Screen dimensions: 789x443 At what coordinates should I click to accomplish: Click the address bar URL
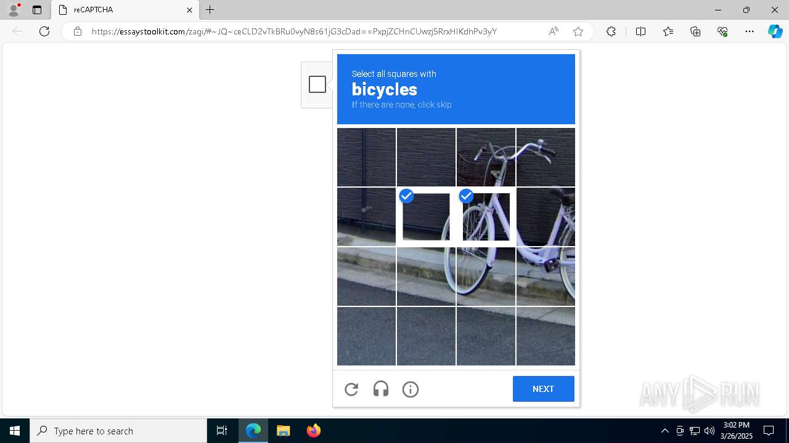pyautogui.click(x=294, y=31)
